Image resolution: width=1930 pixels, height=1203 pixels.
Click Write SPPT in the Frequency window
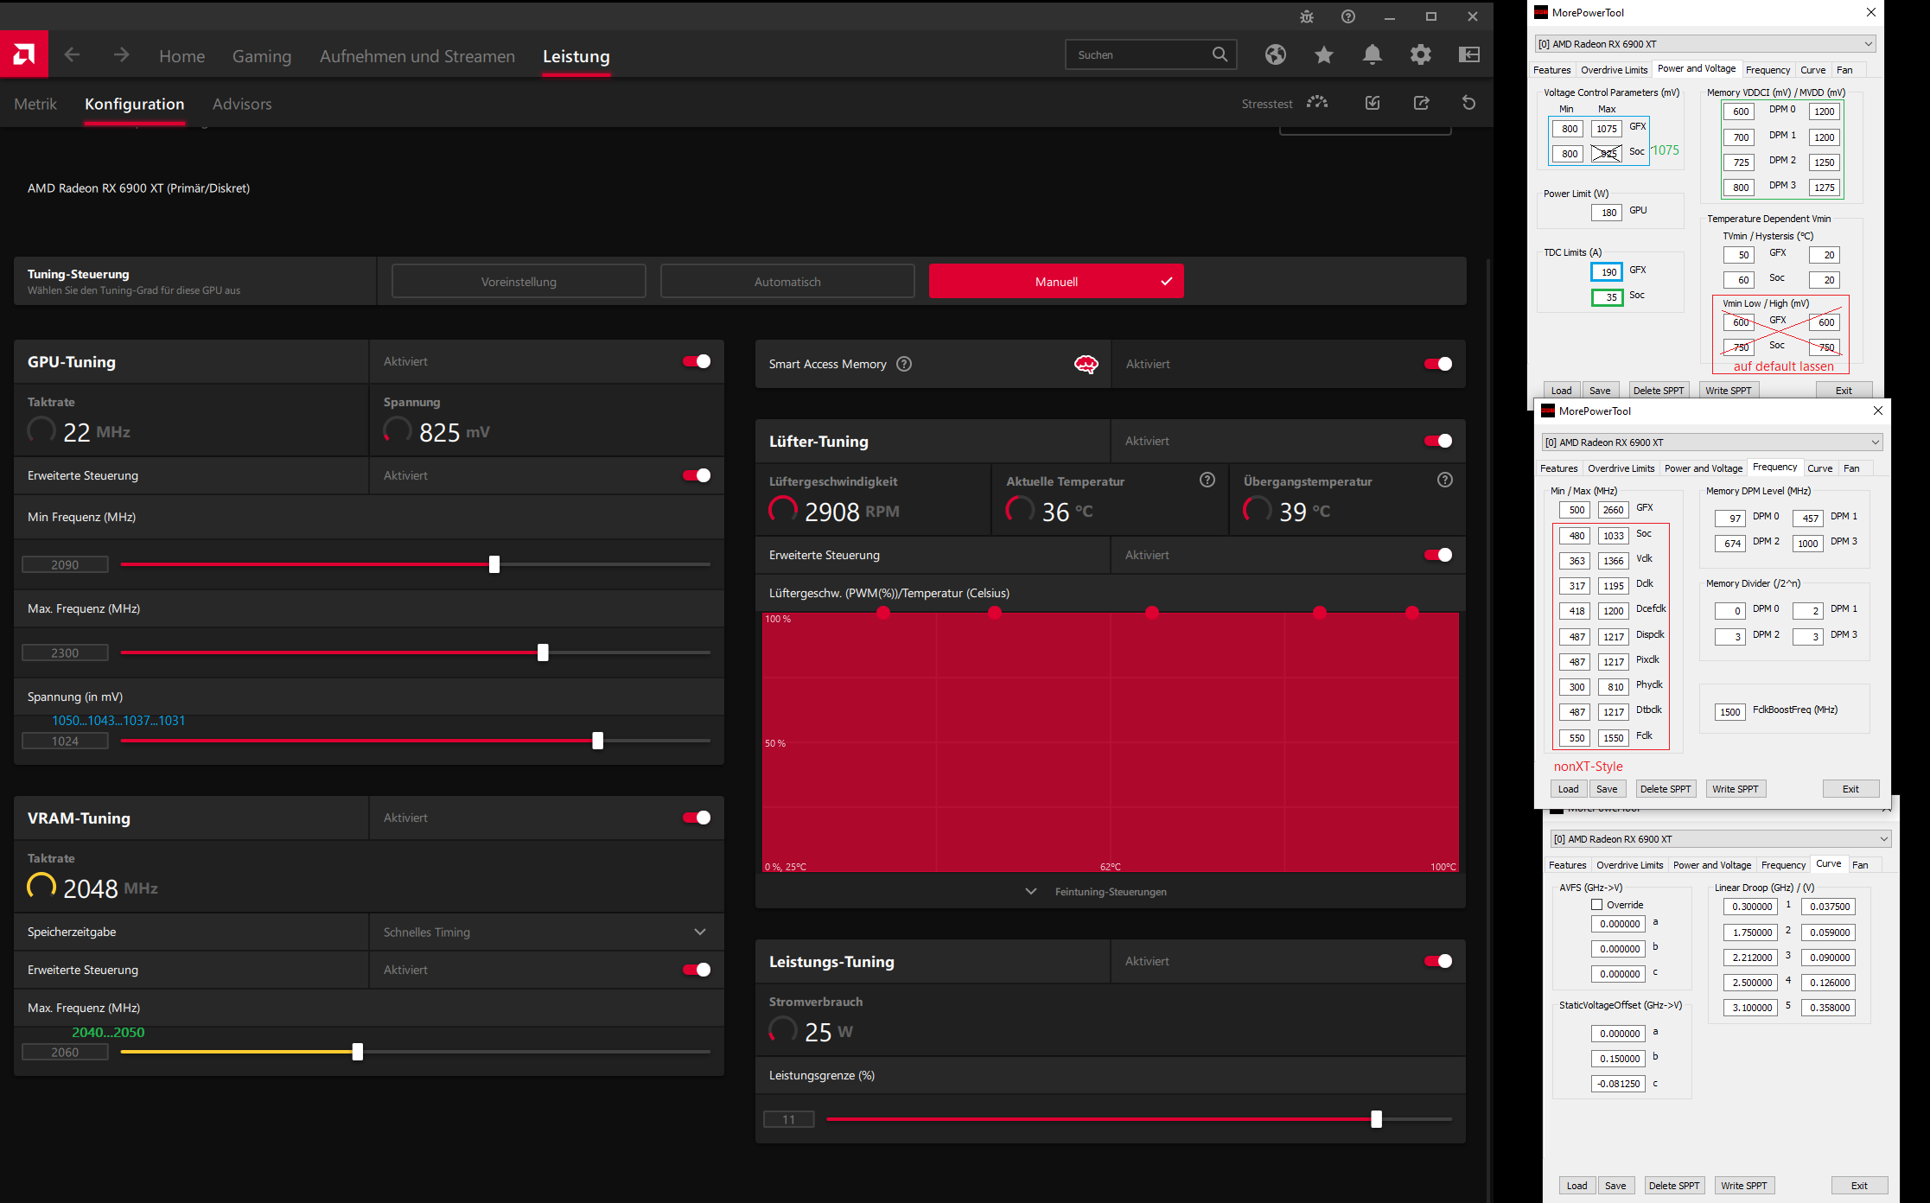coord(1735,789)
